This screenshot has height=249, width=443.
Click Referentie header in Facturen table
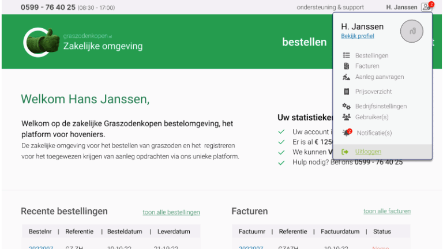pos(293,232)
